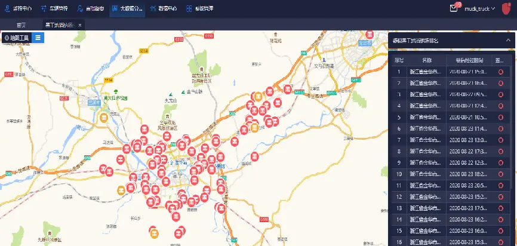The height and width of the screenshot is (246, 517).
Task: Switch to the 首页 tab
Action: click(x=21, y=25)
